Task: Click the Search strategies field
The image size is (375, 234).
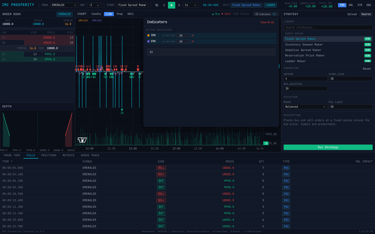Action: pyautogui.click(x=328, y=27)
